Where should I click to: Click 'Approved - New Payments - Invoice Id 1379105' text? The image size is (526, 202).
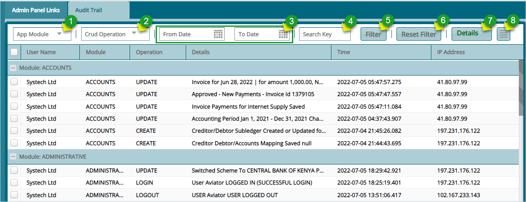[253, 94]
